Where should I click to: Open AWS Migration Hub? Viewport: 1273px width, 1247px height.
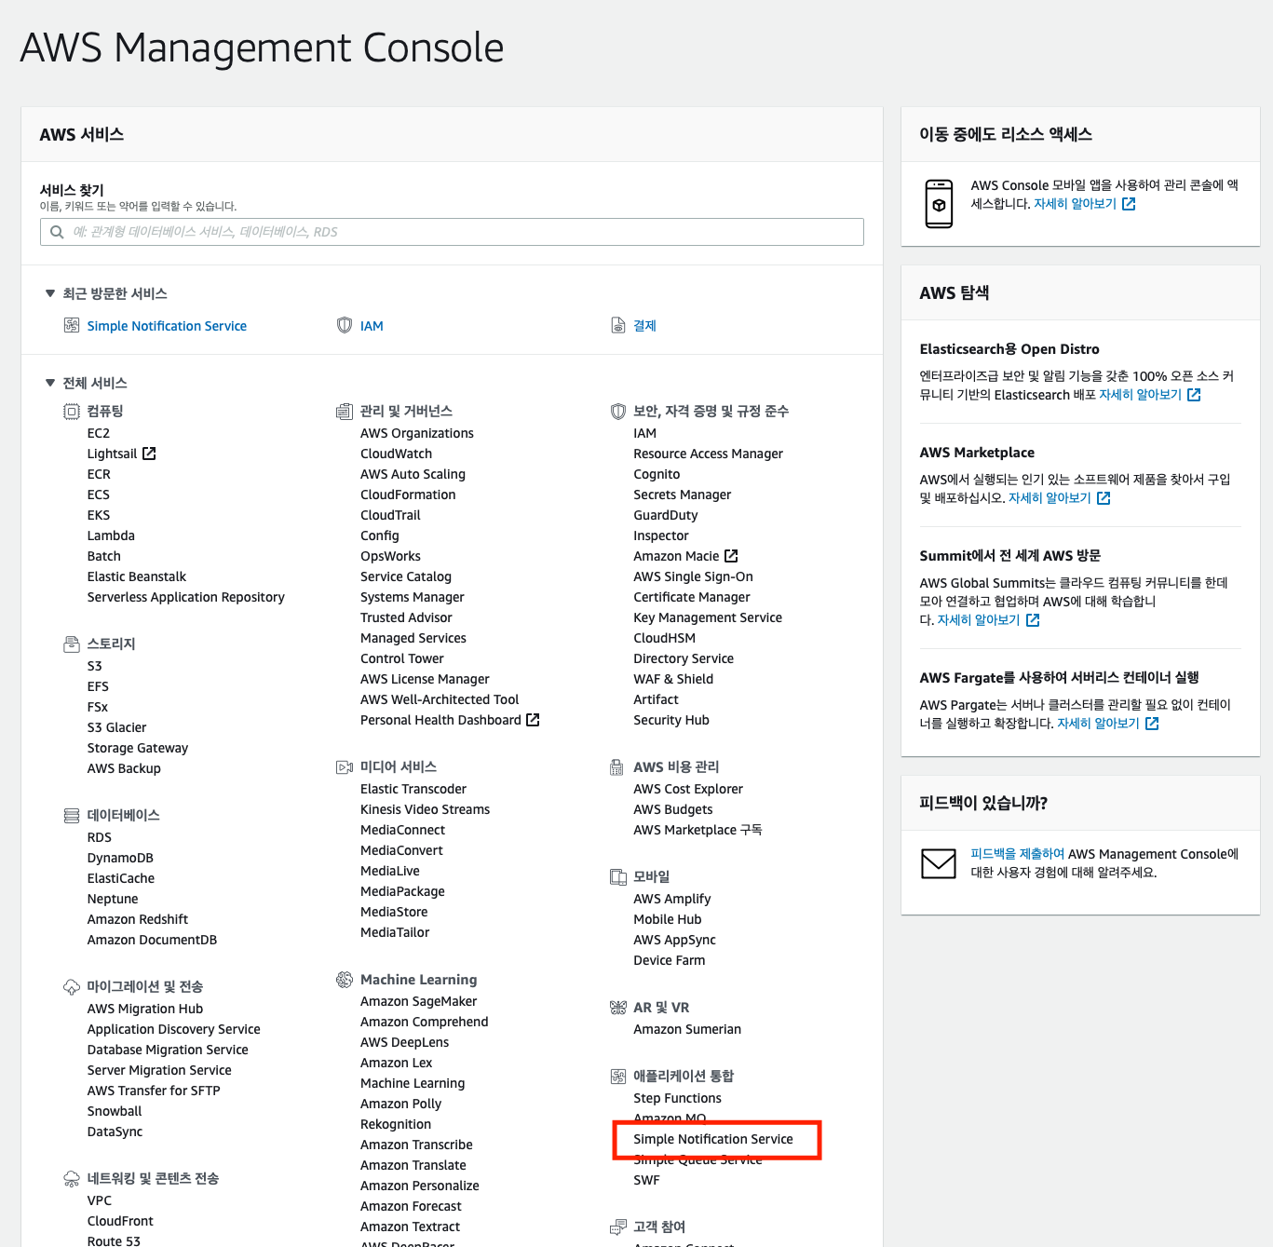144,1009
